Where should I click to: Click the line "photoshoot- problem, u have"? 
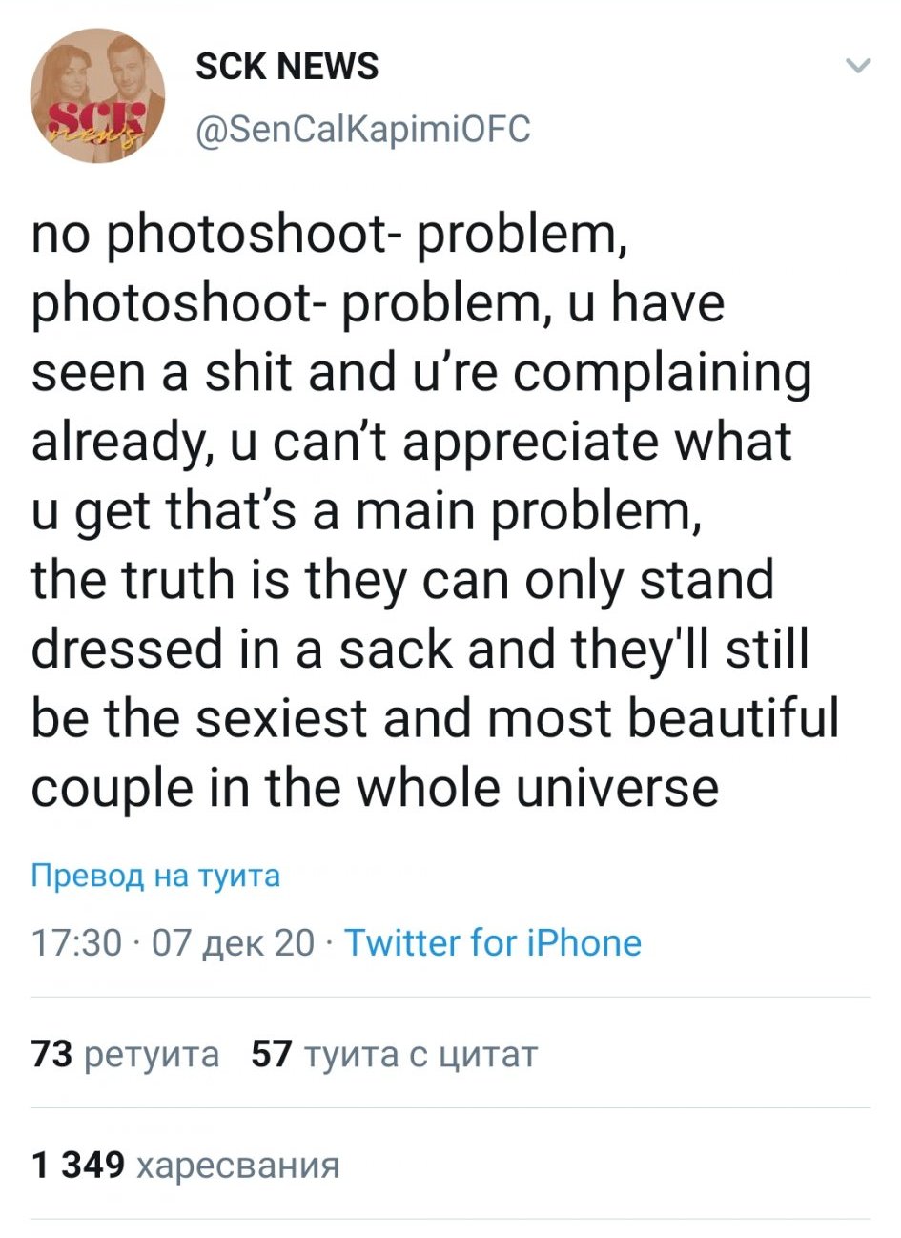pyautogui.click(x=378, y=303)
